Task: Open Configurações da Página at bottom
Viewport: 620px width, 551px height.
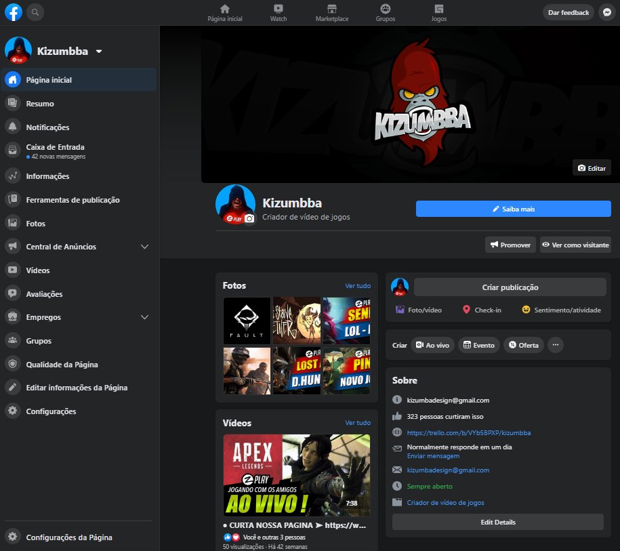Action: 79,537
